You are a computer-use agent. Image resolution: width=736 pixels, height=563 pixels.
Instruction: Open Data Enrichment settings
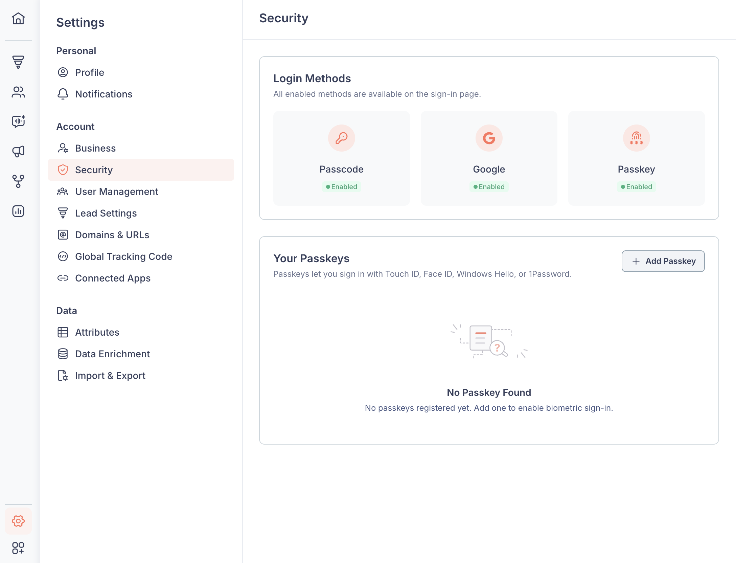point(112,354)
